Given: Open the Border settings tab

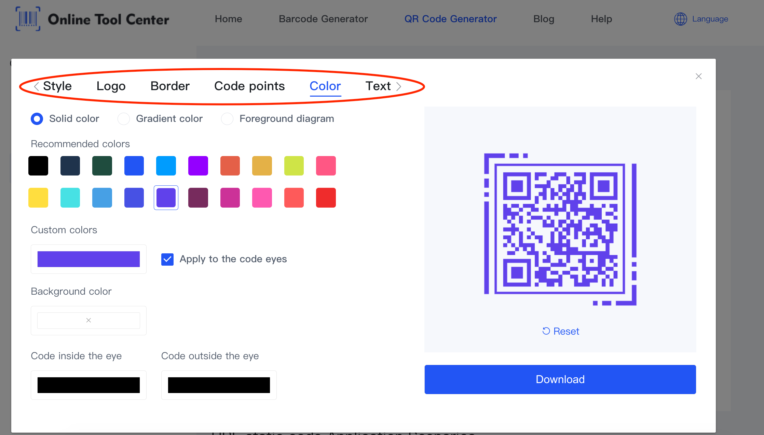Looking at the screenshot, I should click(169, 85).
